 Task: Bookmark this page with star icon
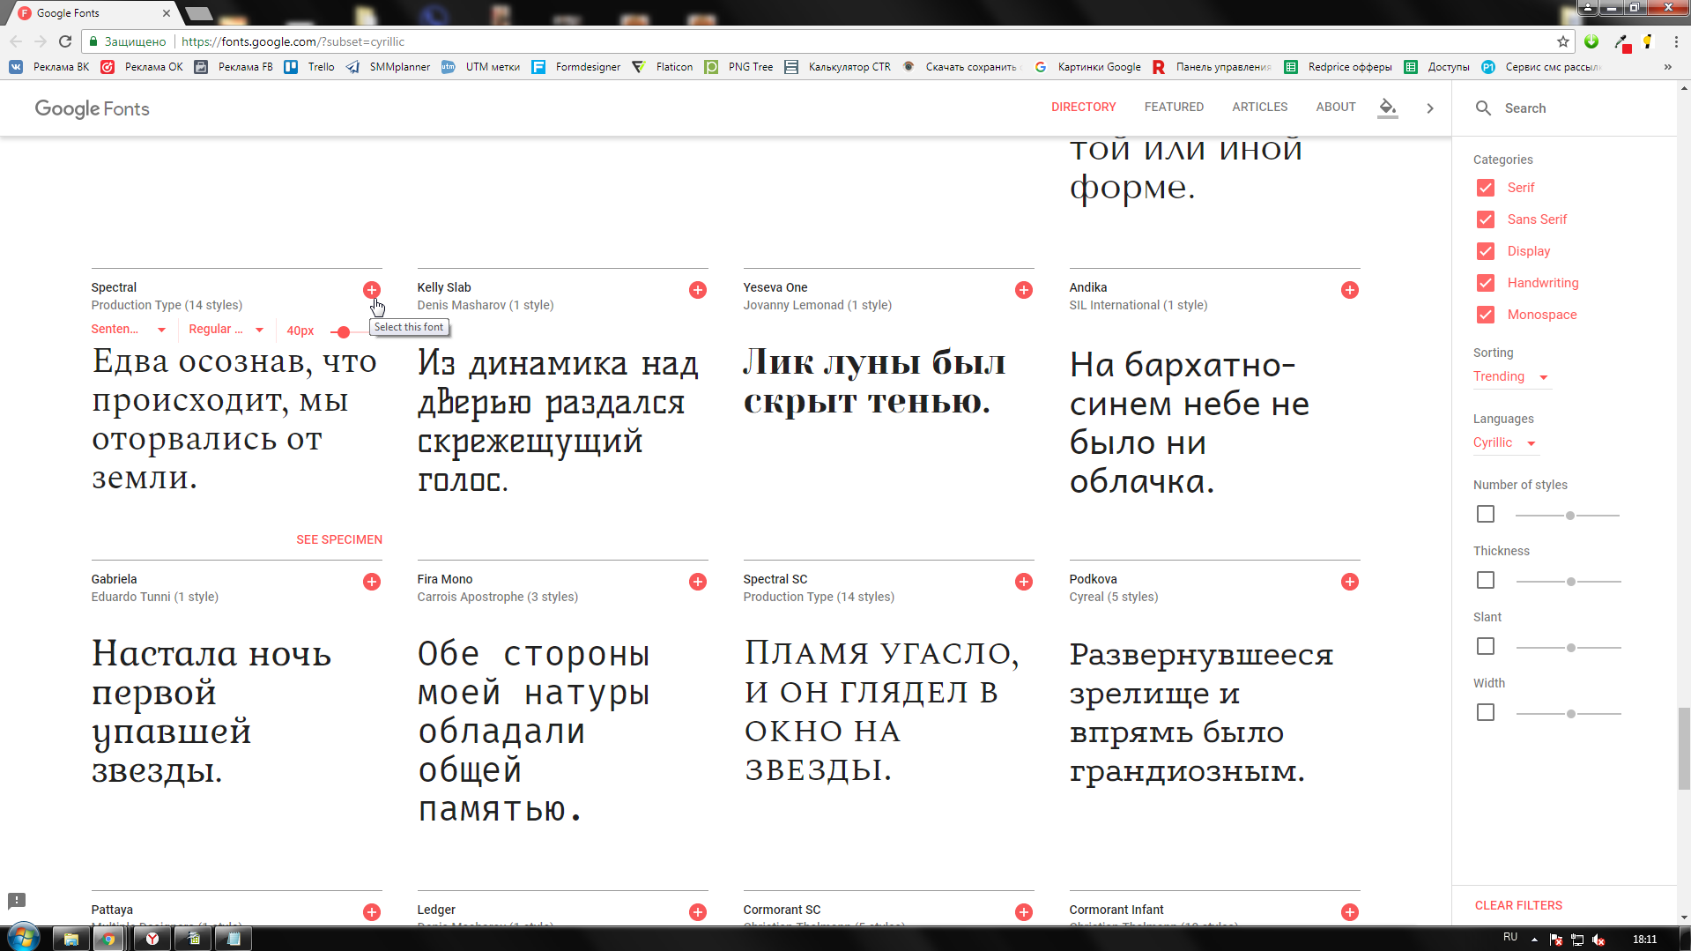tap(1563, 41)
